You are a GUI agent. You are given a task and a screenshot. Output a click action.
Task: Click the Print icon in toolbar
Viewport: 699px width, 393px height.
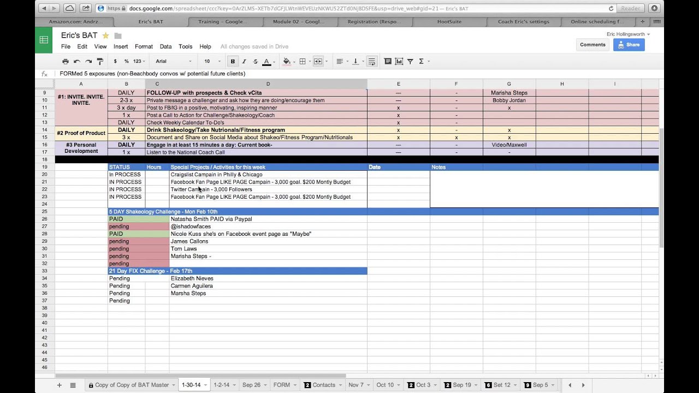coord(66,62)
